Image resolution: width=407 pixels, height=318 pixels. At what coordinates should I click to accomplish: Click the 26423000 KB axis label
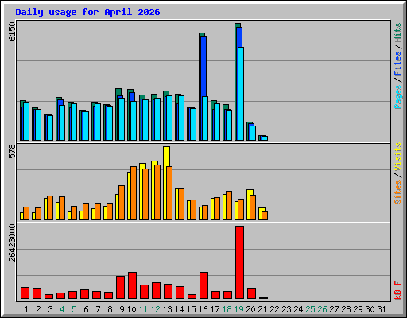(x=12, y=243)
